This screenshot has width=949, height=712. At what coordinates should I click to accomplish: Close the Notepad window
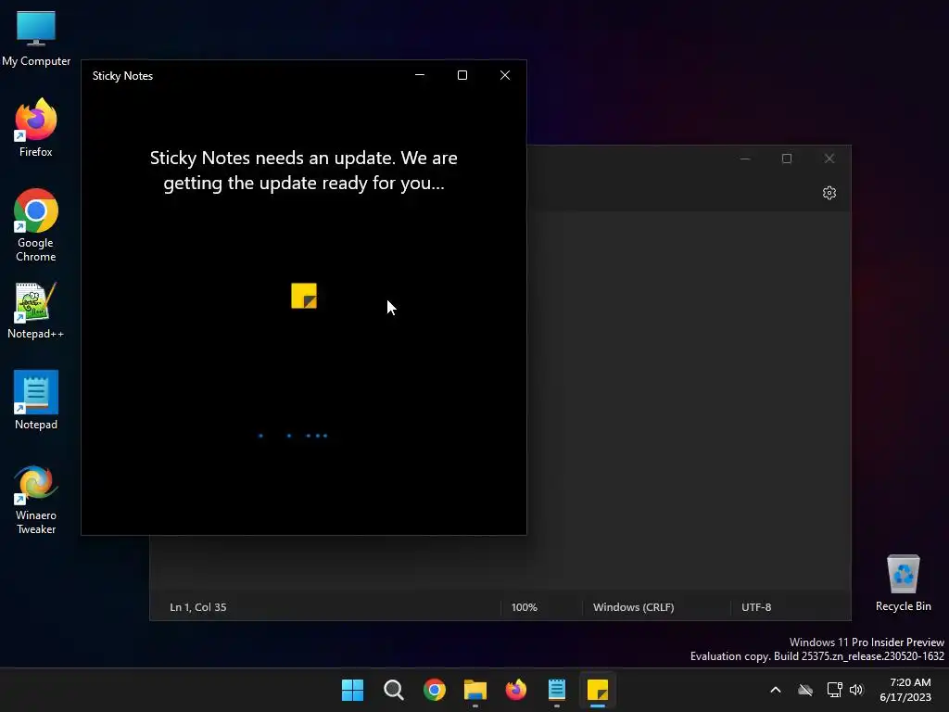829,159
